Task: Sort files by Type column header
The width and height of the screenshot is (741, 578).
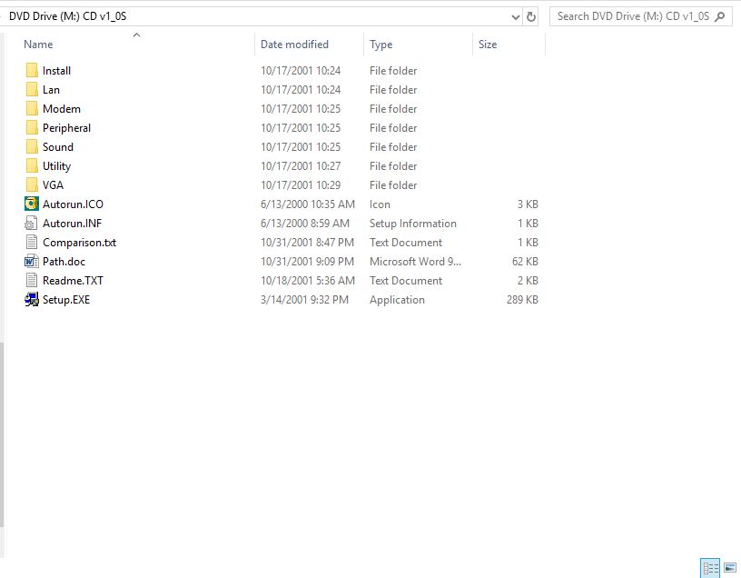Action: (x=381, y=45)
